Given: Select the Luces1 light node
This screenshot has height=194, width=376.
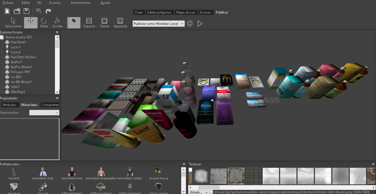Looking at the screenshot, I should 15,47.
